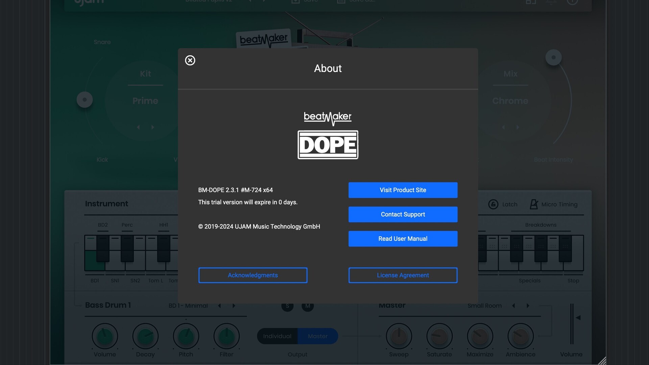Set output routing to Individual
The width and height of the screenshot is (649, 365).
pos(277,336)
